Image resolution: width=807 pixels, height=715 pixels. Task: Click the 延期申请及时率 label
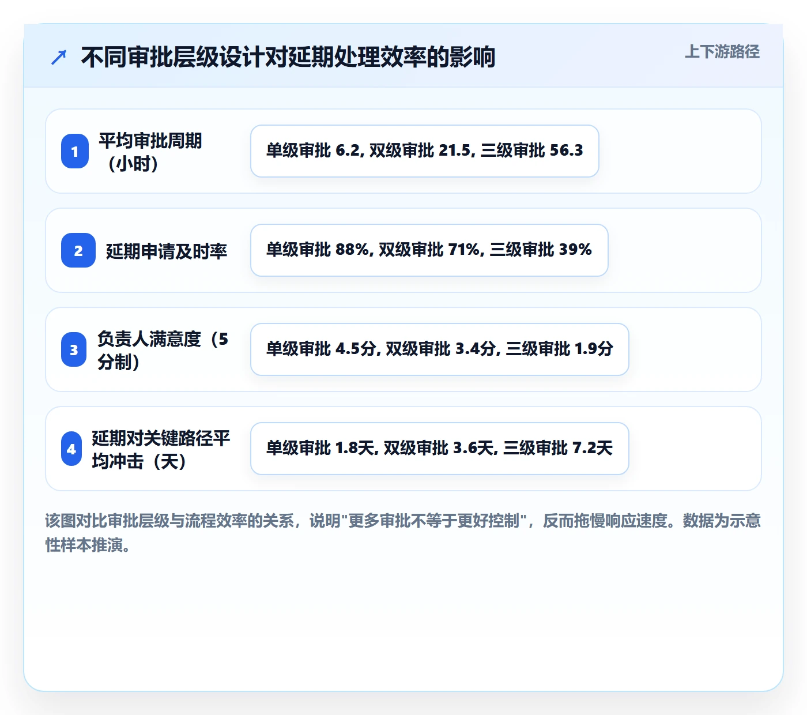(x=167, y=251)
